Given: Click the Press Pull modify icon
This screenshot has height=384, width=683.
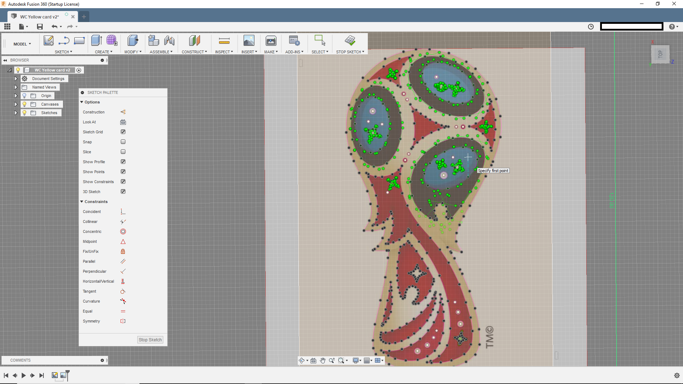Looking at the screenshot, I should [133, 41].
